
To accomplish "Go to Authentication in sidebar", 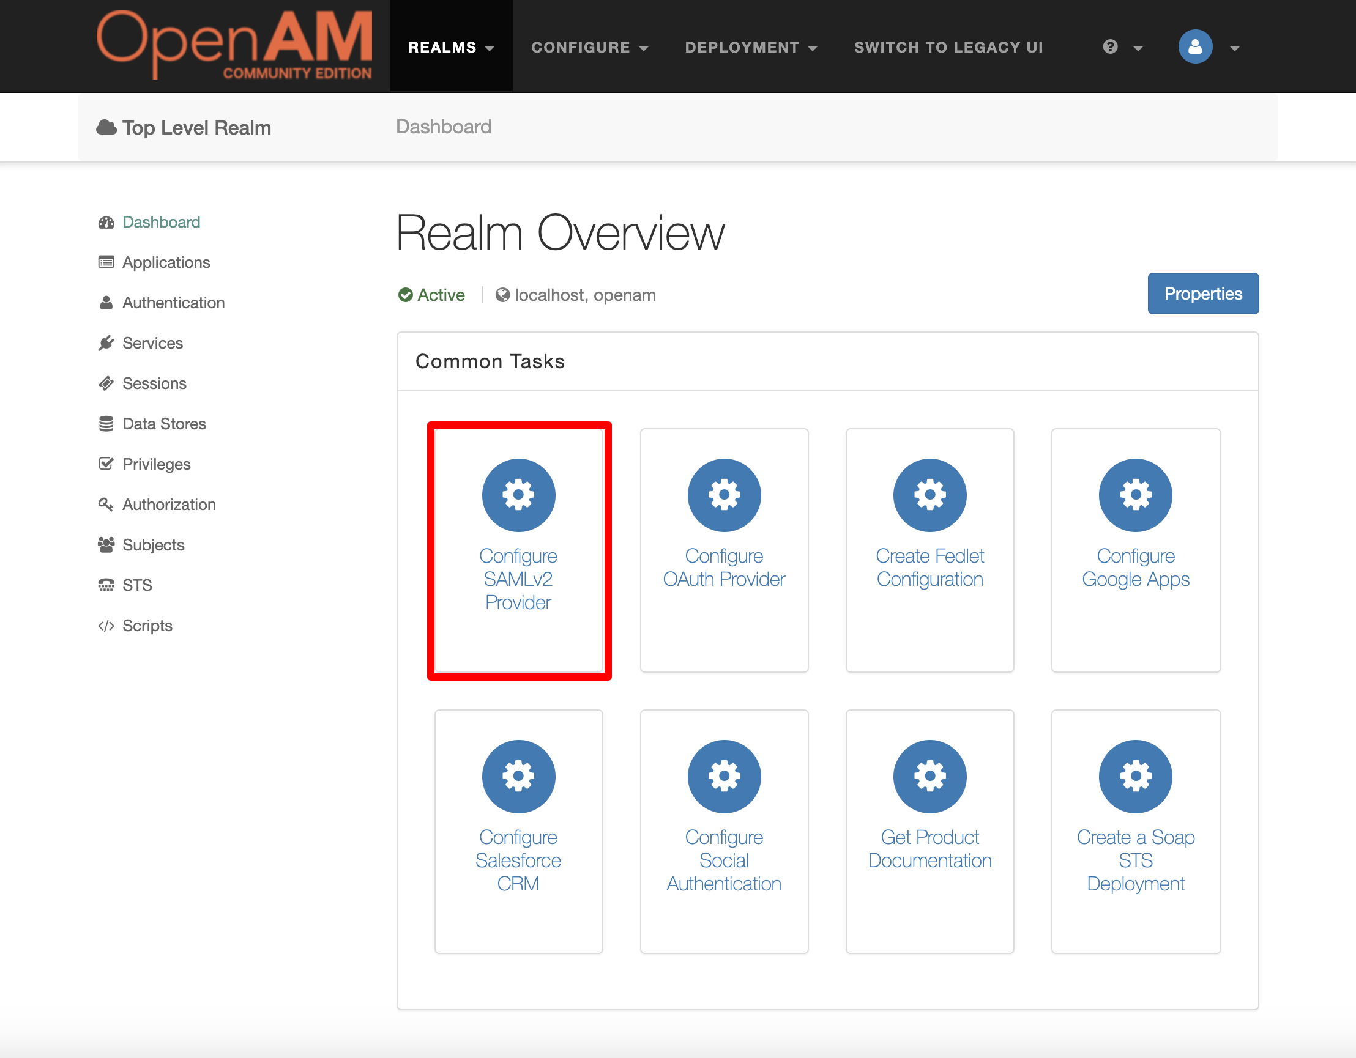I will (174, 303).
